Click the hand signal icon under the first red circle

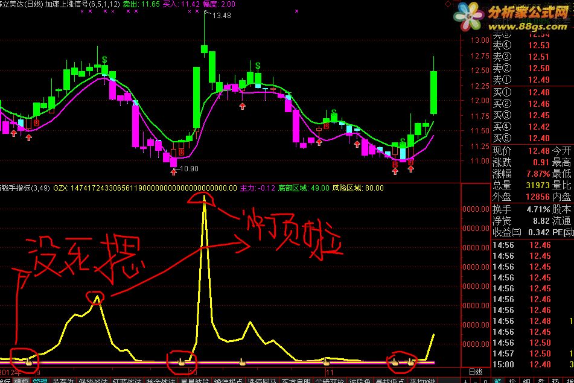pos(28,362)
